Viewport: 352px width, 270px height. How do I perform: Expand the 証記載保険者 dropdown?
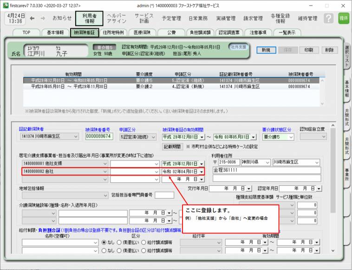click(x=76, y=137)
